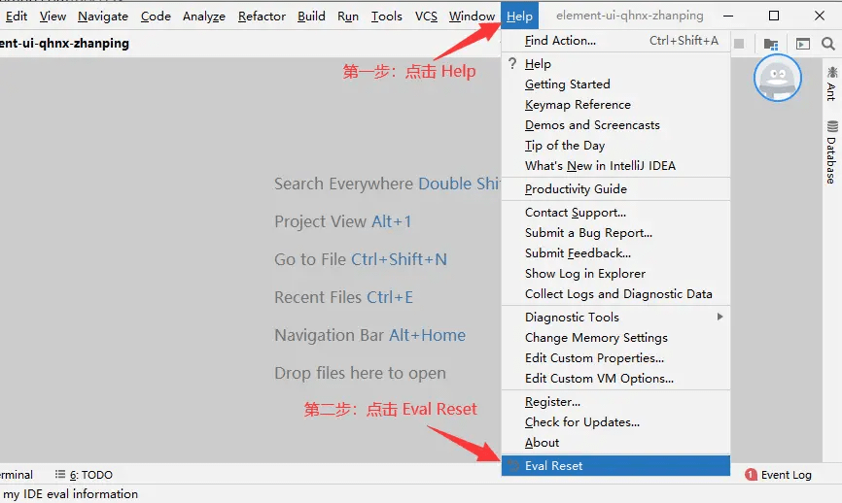Open the Refactor menu

pos(262,17)
